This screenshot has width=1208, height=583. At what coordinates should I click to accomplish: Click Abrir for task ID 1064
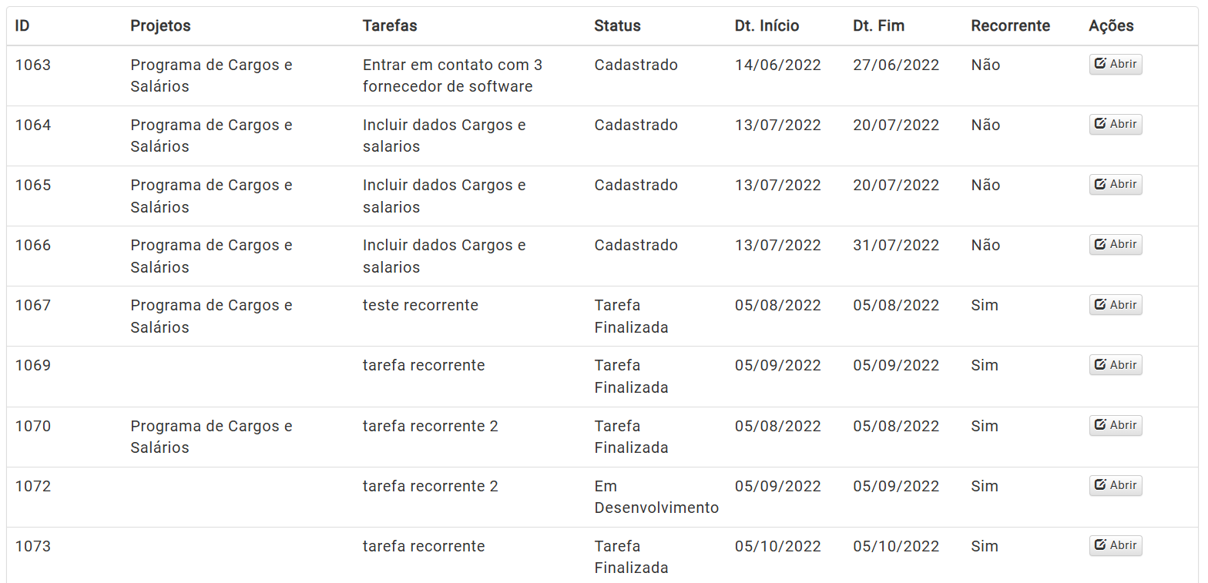click(1116, 124)
